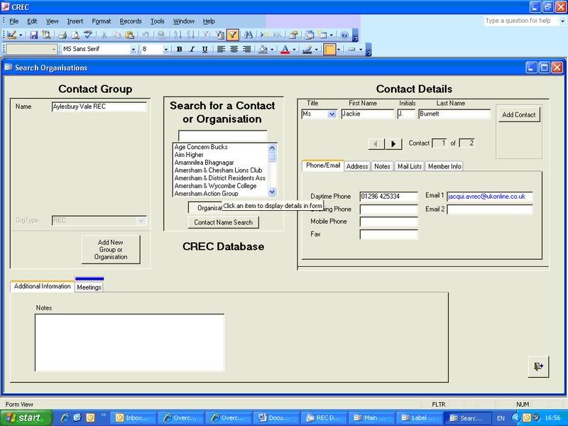Click the Contact Name Search button
568x426 pixels.
[223, 222]
